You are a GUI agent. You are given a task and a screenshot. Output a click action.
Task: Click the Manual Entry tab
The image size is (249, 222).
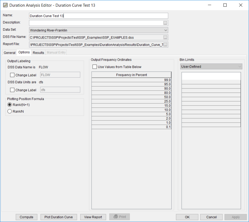(x=56, y=52)
